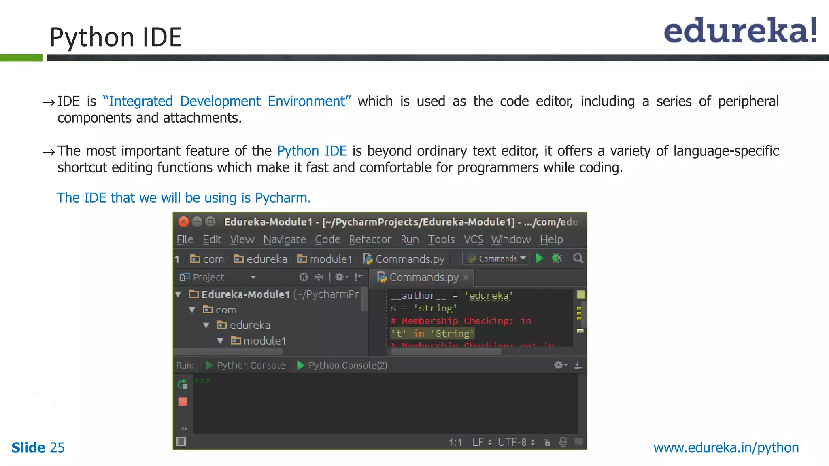This screenshot has width=829, height=466.
Task: Open the Refactor menu
Action: pos(370,239)
